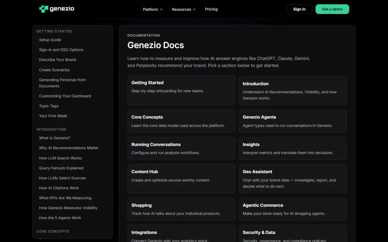The image size is (388, 242).
Task: Select How LLM Search Works
Action: pyautogui.click(x=60, y=158)
